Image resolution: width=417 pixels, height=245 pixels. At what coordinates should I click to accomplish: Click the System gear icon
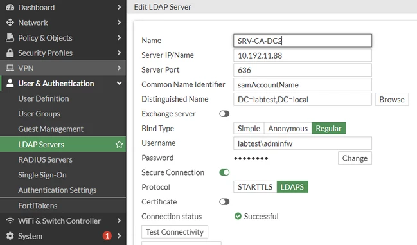point(10,236)
